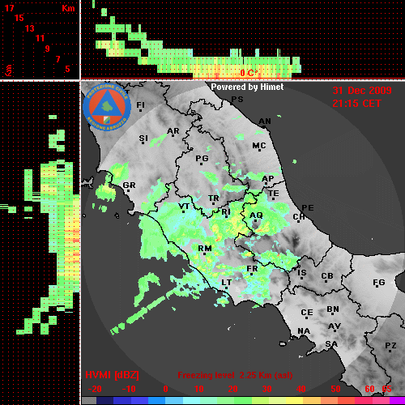The image size is (405, 405).
Task: Click the FG city label
Action: (x=378, y=283)
